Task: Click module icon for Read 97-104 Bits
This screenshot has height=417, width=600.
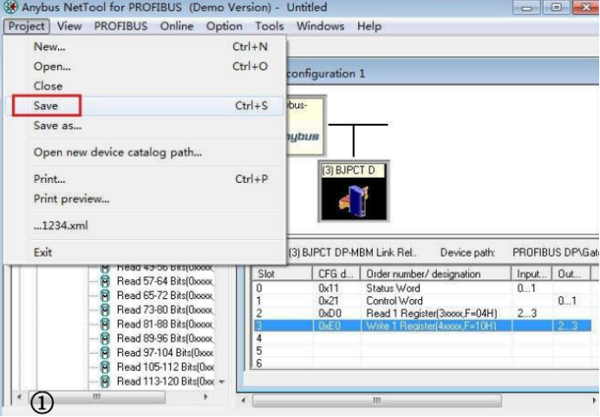Action: tap(105, 353)
